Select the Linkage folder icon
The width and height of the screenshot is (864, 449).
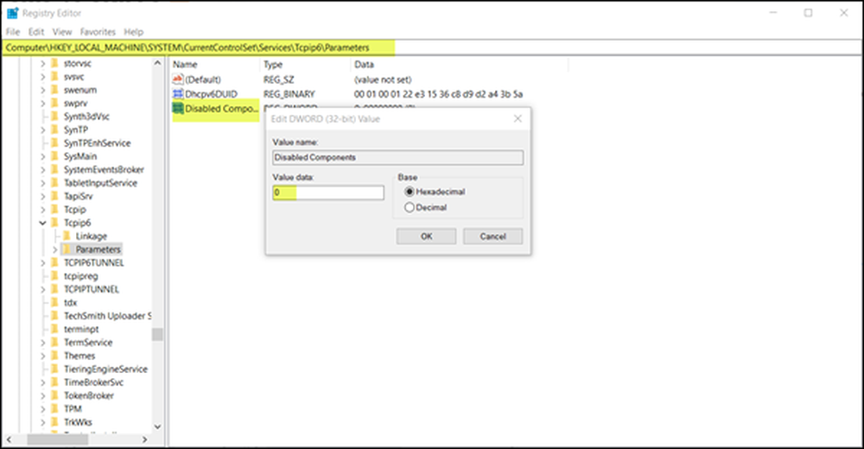(x=67, y=236)
